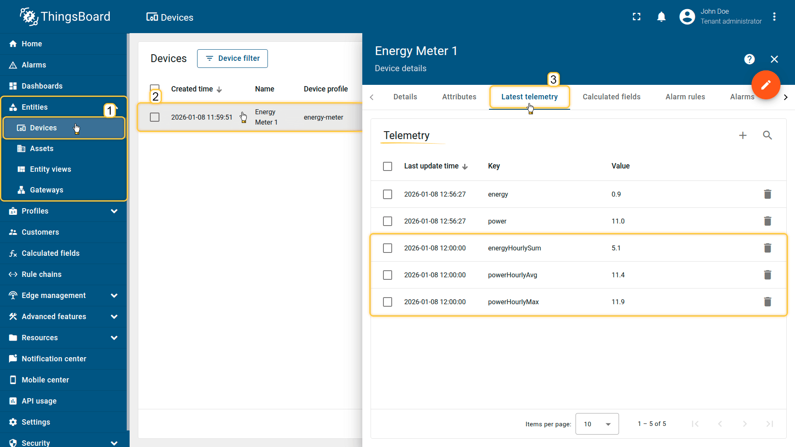
Task: Open the three-dot user menu
Action: [774, 17]
